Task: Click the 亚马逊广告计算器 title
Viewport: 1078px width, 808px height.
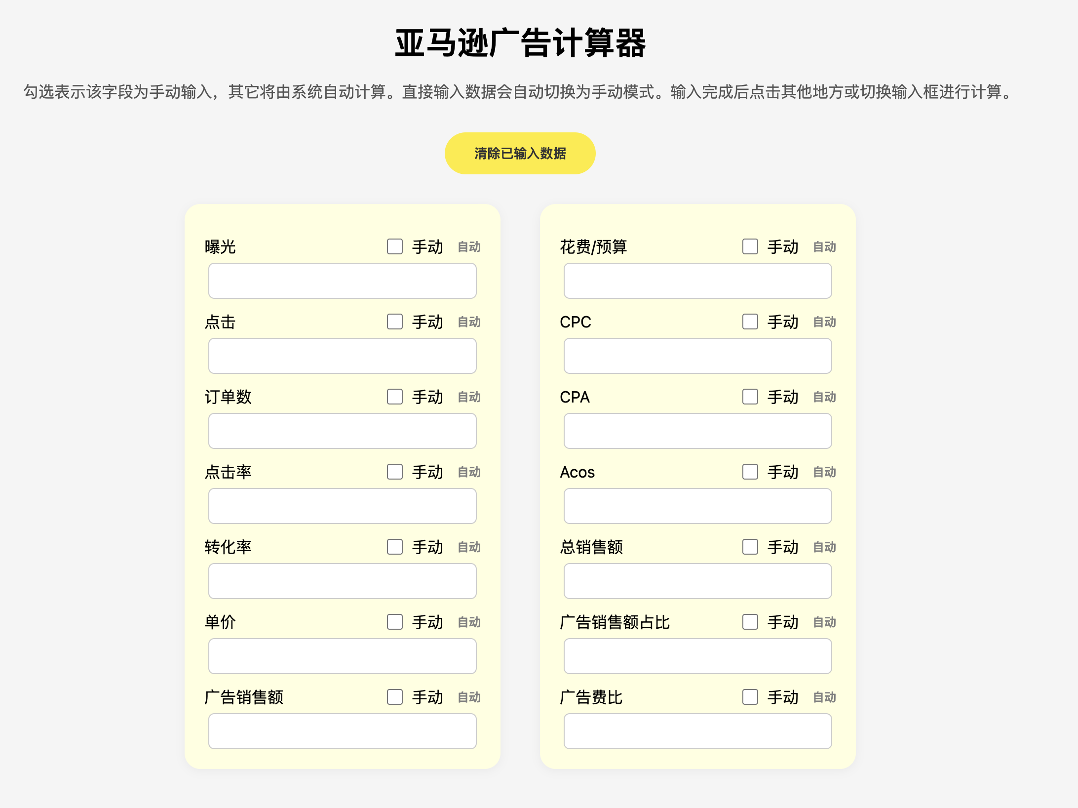Action: click(520, 43)
